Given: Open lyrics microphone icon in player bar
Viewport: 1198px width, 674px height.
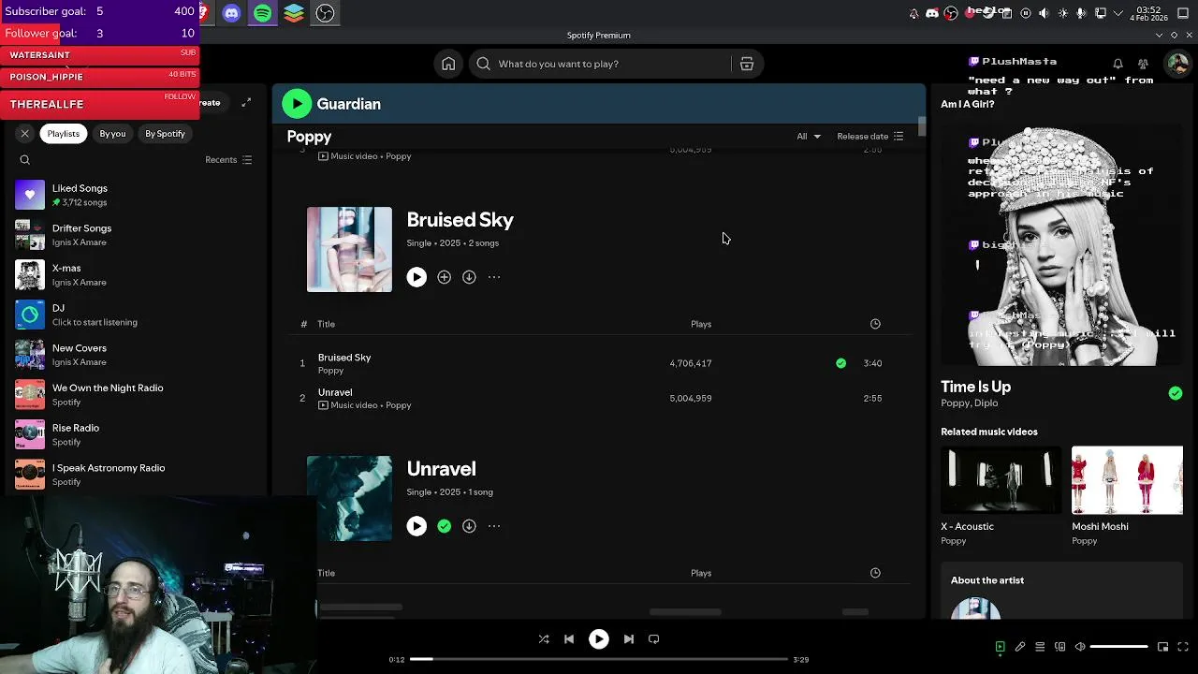Looking at the screenshot, I should point(1020,647).
